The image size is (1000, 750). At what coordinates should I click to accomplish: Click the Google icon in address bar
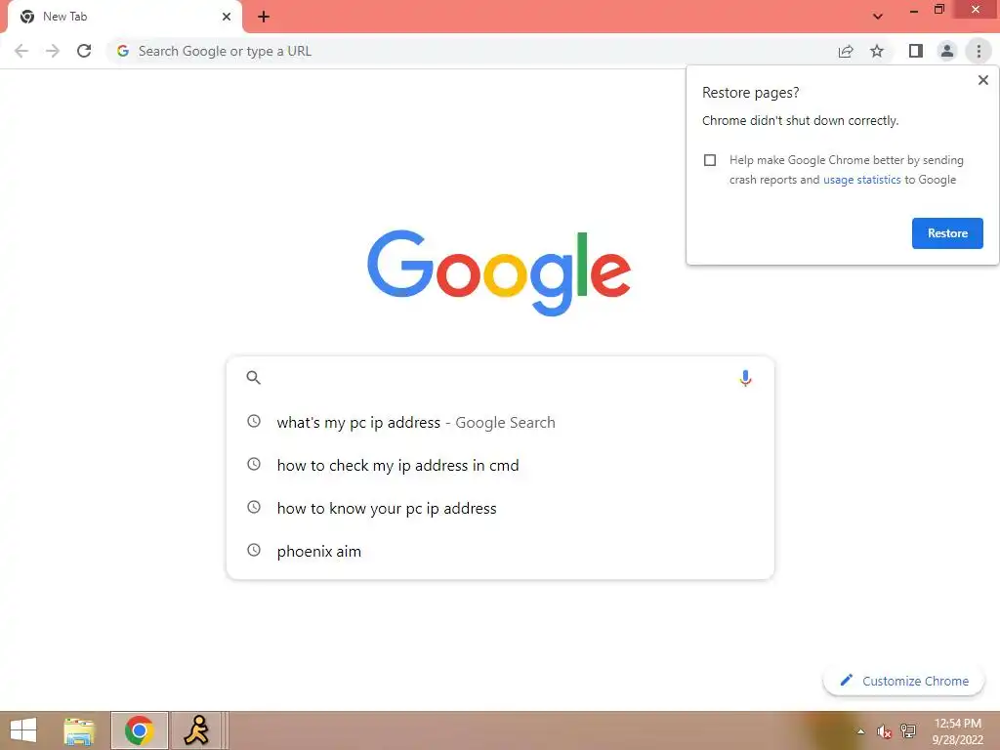pos(123,51)
